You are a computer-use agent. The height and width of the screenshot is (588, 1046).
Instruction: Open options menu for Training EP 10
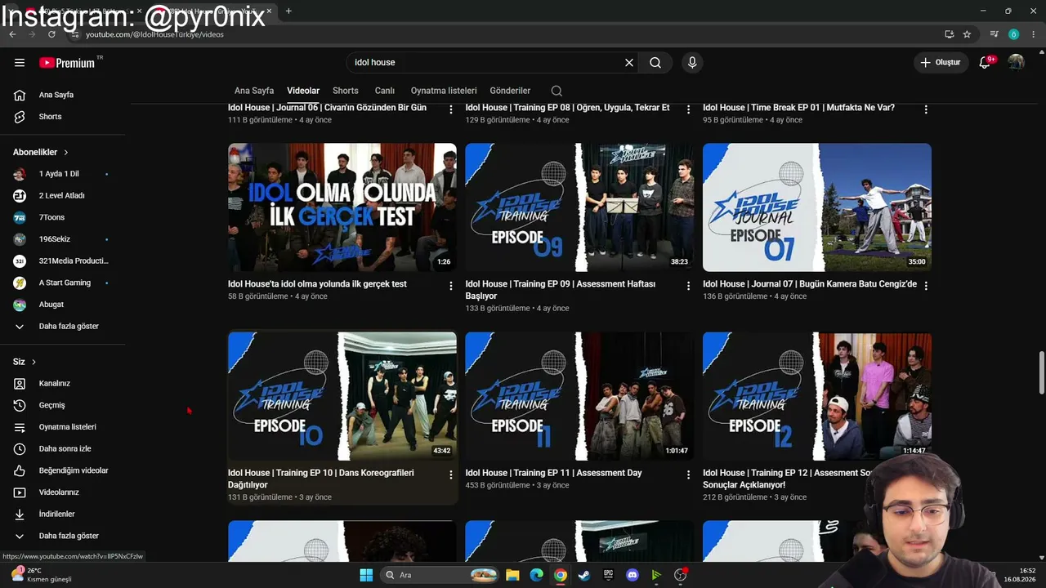tap(451, 474)
